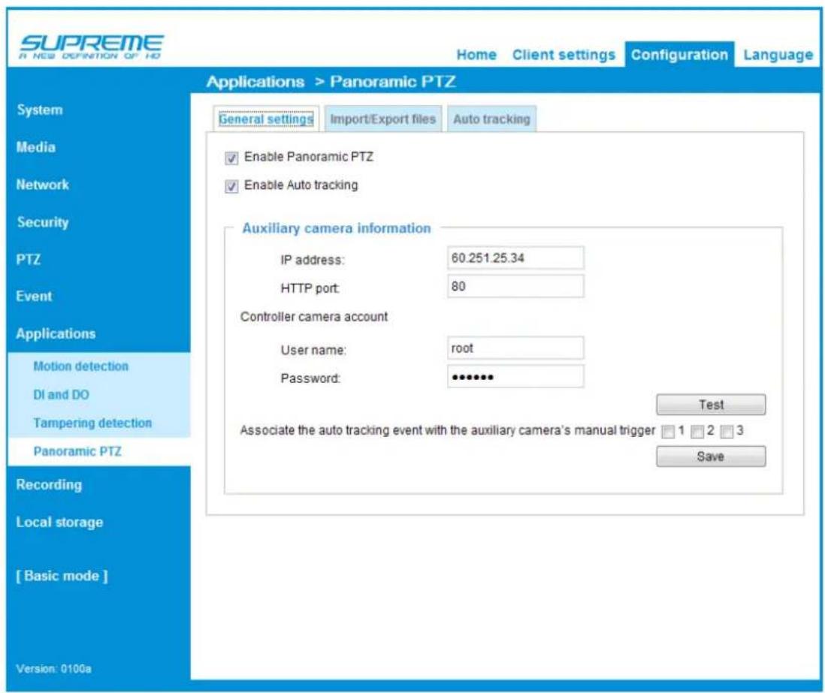This screenshot has width=825, height=693.
Task: Open Media in sidebar
Action: pyautogui.click(x=36, y=147)
